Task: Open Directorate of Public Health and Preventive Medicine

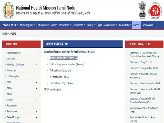Action: pyautogui.click(x=142, y=100)
